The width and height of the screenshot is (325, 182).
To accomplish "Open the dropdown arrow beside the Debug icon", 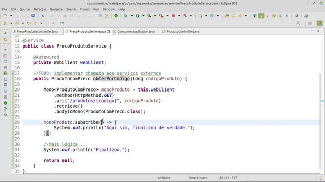I will (x=132, y=16).
